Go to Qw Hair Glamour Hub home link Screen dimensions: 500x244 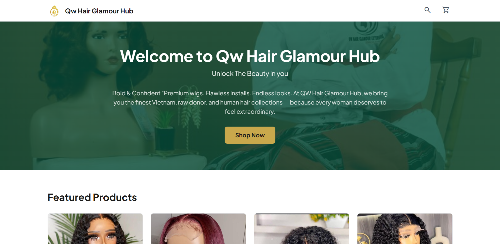pos(99,11)
